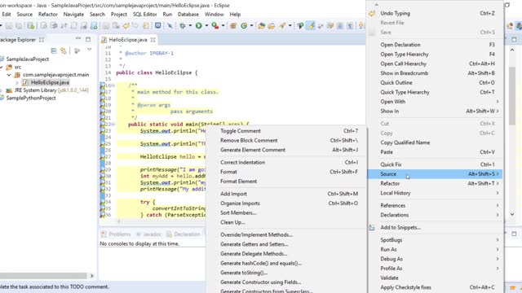The height and width of the screenshot is (293, 522).
Task: Select SamplePythonProject in Package Explorer
Action: pyautogui.click(x=31, y=98)
